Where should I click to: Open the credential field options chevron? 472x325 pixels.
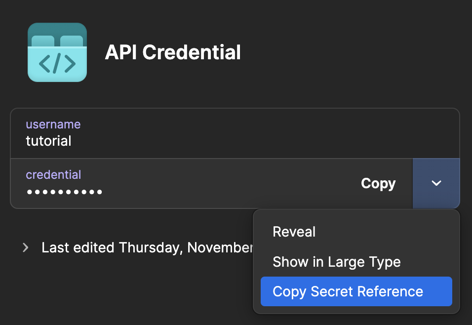click(x=436, y=183)
